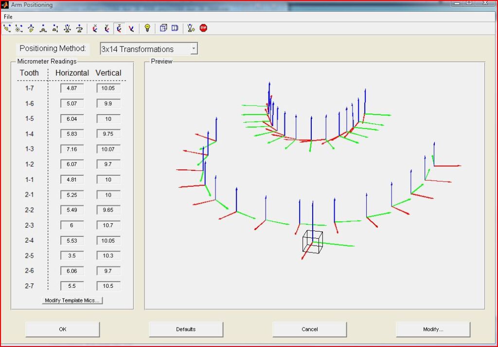Image resolution: width=498 pixels, height=347 pixels.
Task: Edit tooth 1-7 vertical reading 10.05
Action: click(108, 88)
